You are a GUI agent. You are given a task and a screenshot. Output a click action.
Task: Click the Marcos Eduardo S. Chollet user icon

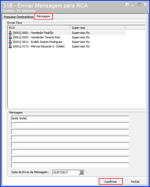pyautogui.click(x=10, y=46)
